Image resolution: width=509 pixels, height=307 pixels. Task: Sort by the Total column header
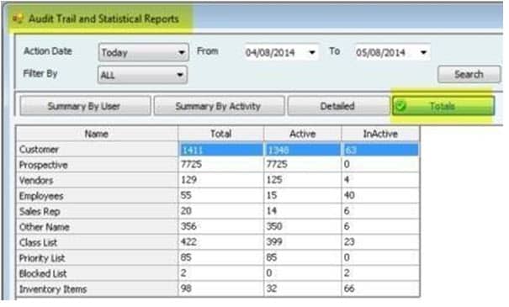[x=221, y=134]
